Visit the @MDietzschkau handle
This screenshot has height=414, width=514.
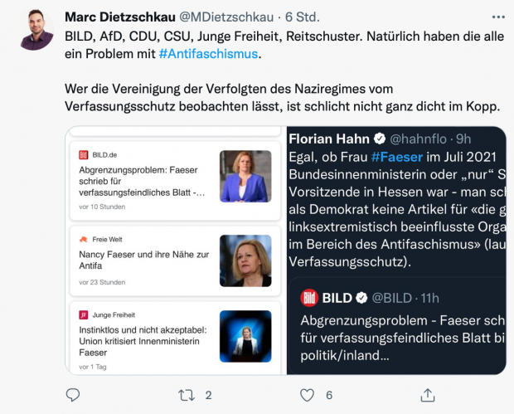[x=233, y=17]
